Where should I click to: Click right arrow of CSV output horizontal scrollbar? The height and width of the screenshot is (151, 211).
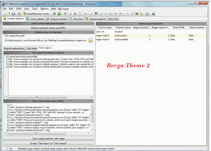92,97
